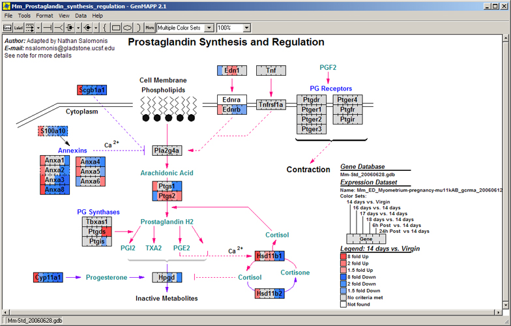The image size is (511, 326).
Task: Open the Data menu
Action: (81, 16)
